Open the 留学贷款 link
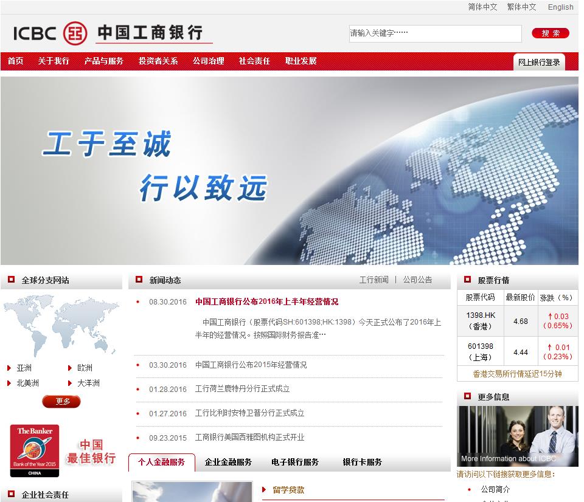The image size is (584, 502). [x=288, y=490]
